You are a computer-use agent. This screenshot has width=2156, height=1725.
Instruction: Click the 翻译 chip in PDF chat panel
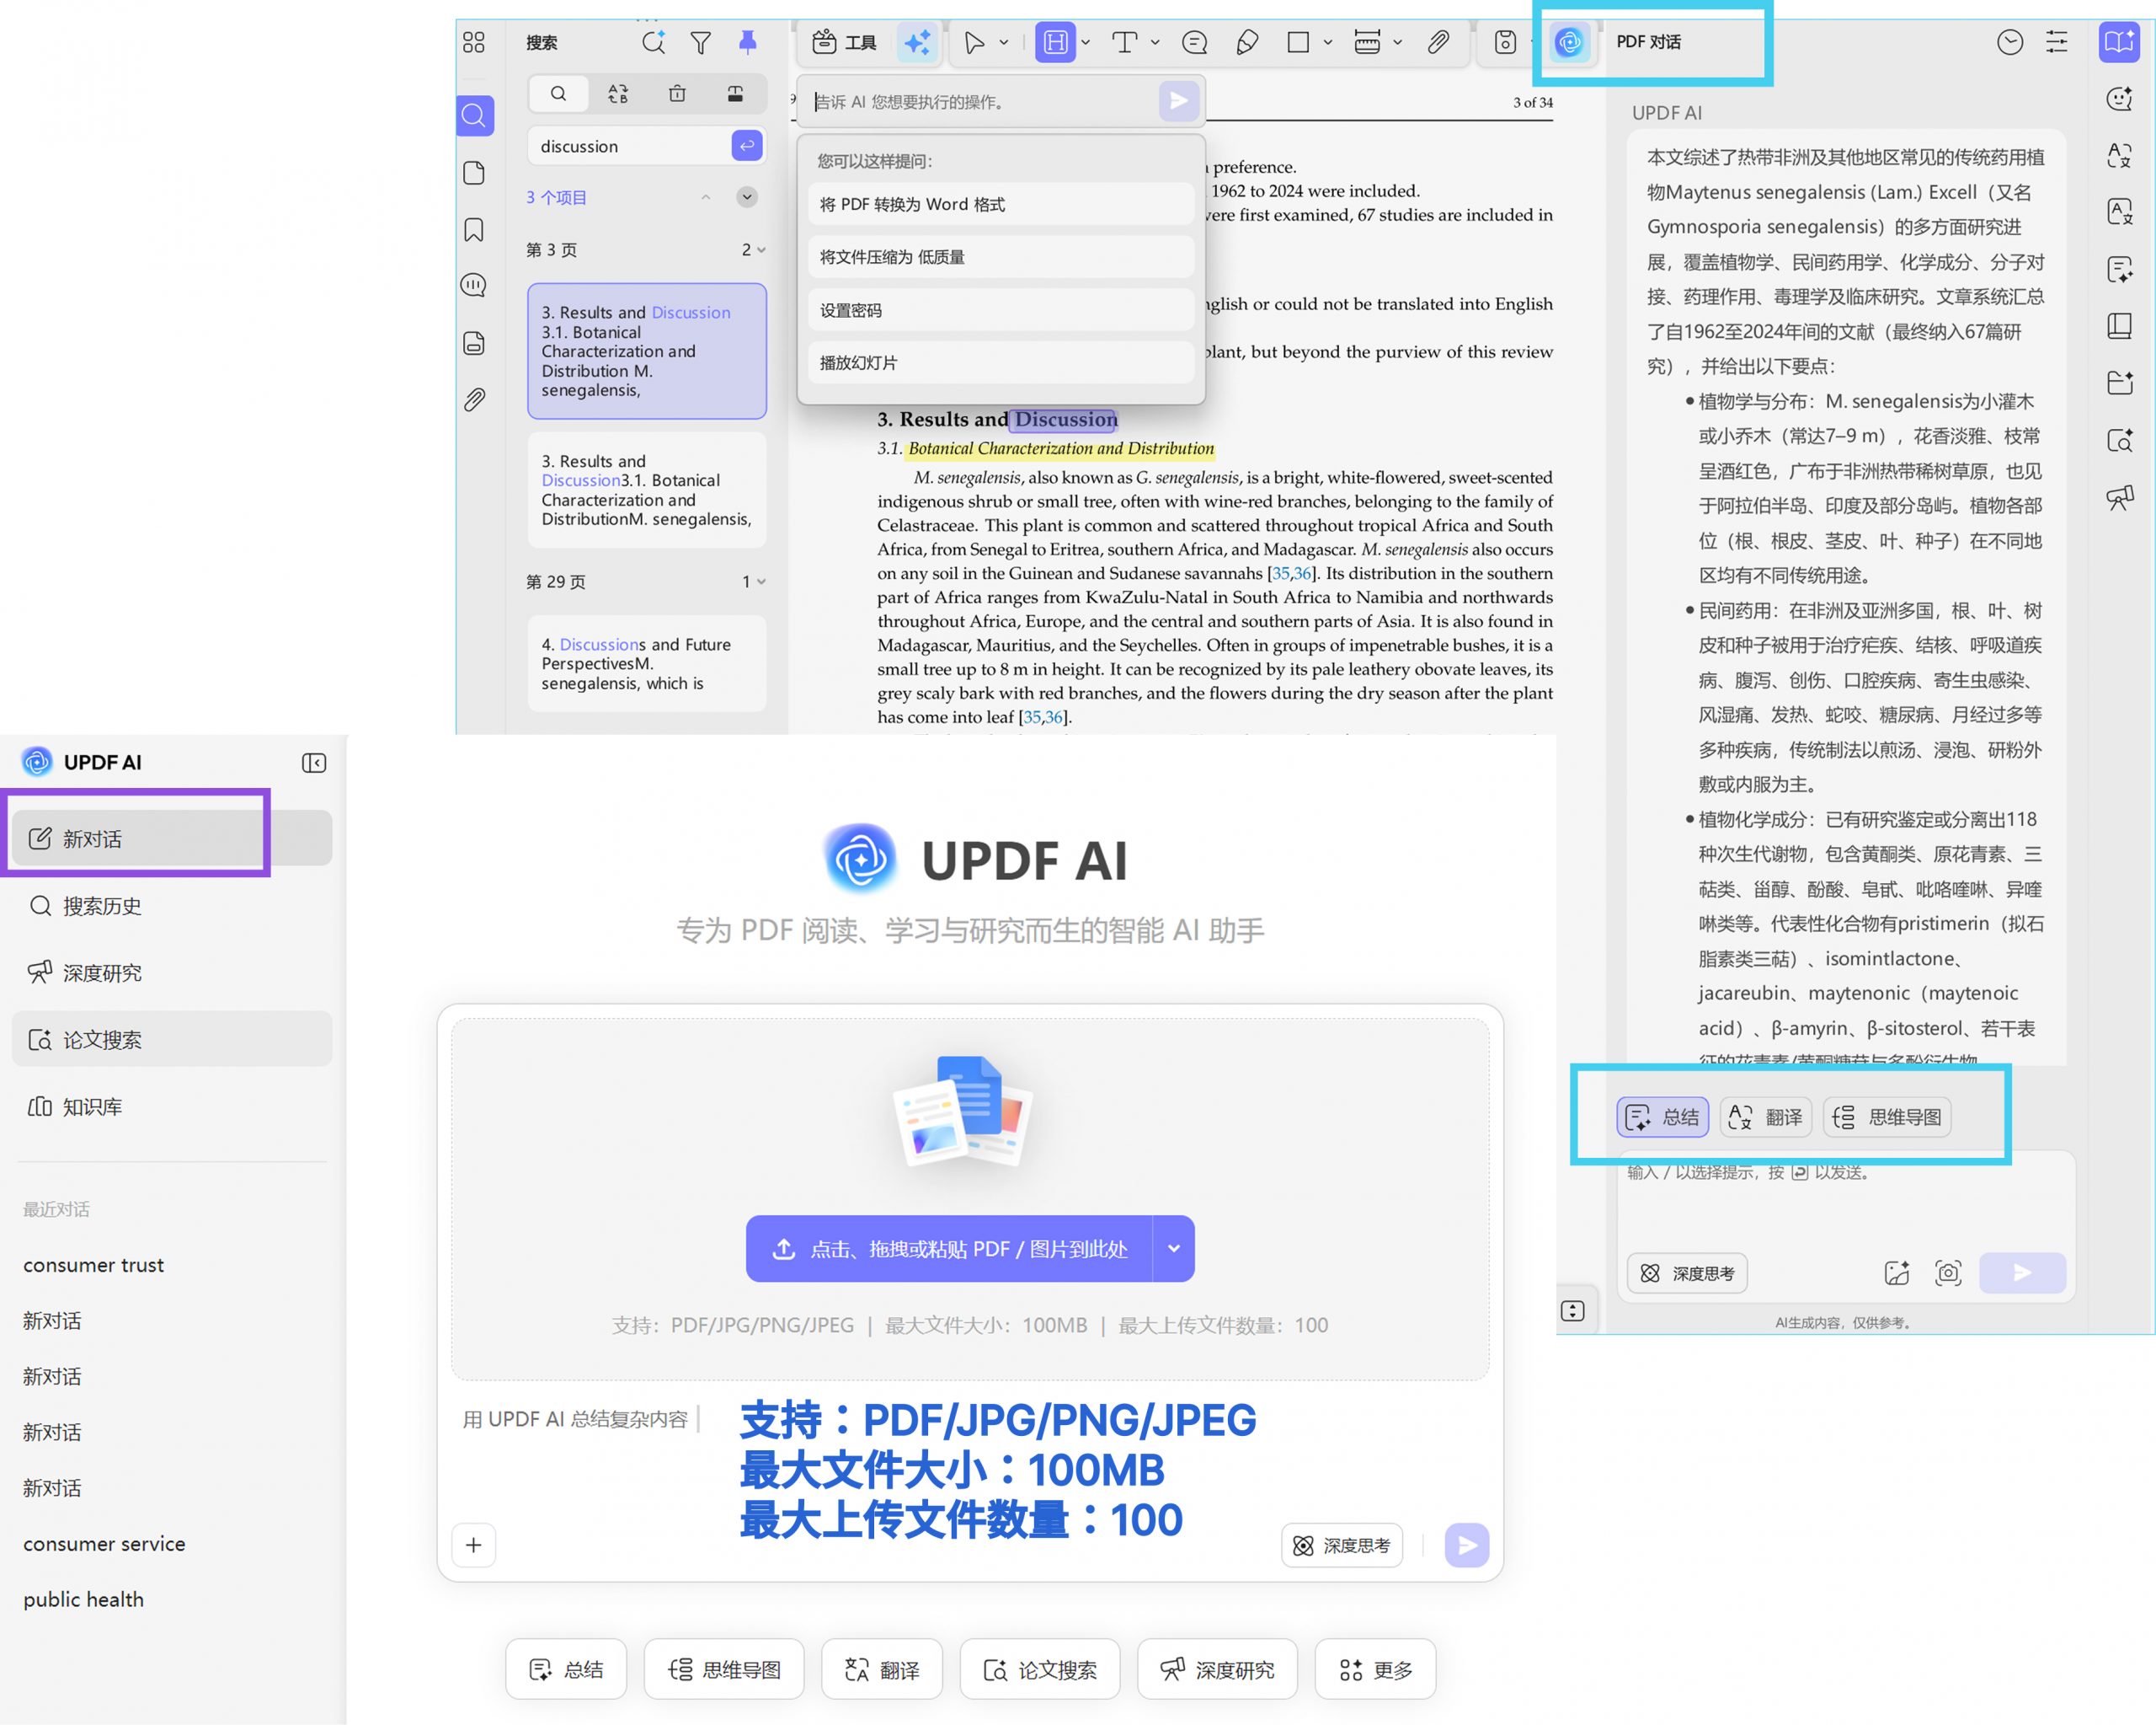pyautogui.click(x=1766, y=1117)
